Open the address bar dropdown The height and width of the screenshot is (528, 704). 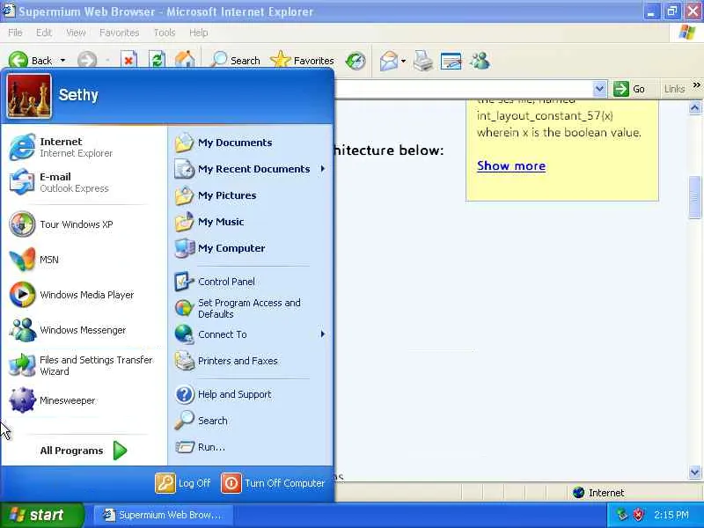click(599, 89)
